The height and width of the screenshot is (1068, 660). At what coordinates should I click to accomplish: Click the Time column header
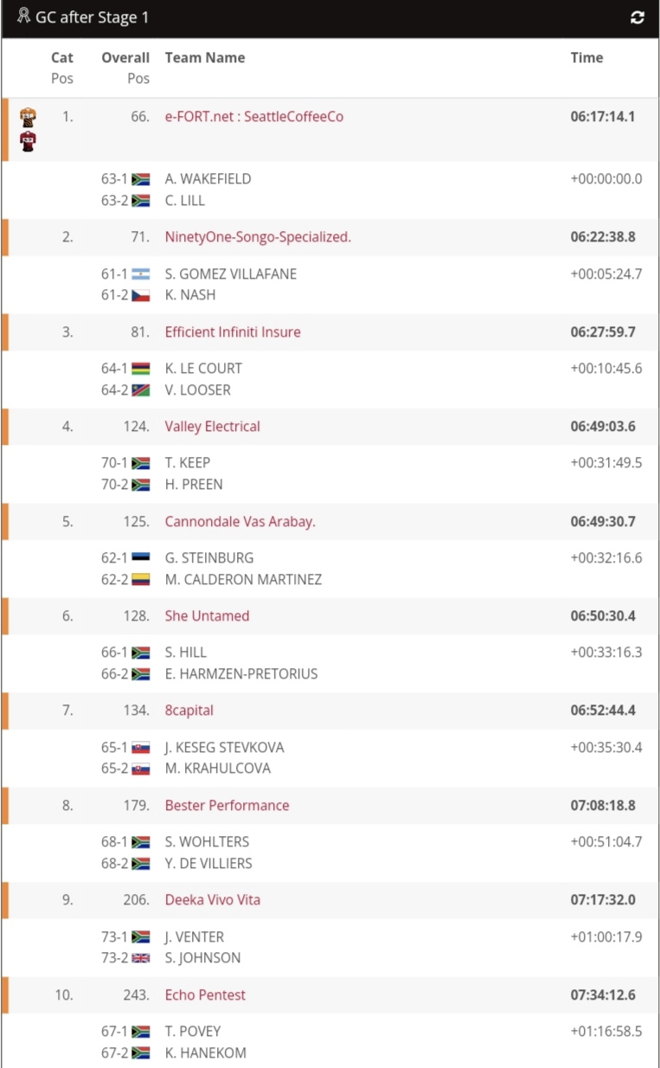[x=586, y=58]
